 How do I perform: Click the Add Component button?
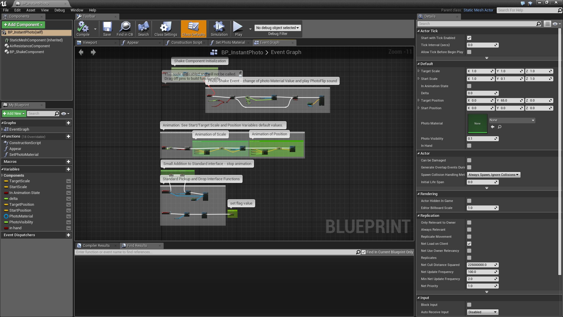coord(23,25)
